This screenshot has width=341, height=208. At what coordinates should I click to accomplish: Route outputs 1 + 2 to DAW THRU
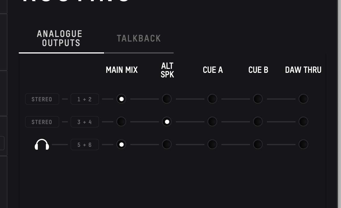click(303, 99)
